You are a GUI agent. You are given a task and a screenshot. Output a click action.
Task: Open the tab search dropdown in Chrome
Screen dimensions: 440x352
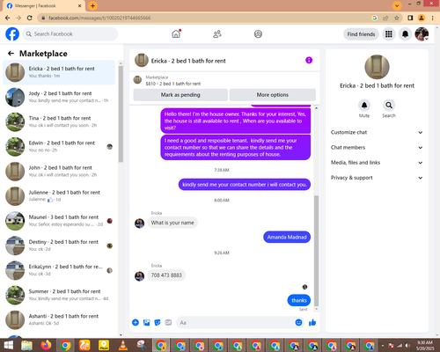coord(397,5)
